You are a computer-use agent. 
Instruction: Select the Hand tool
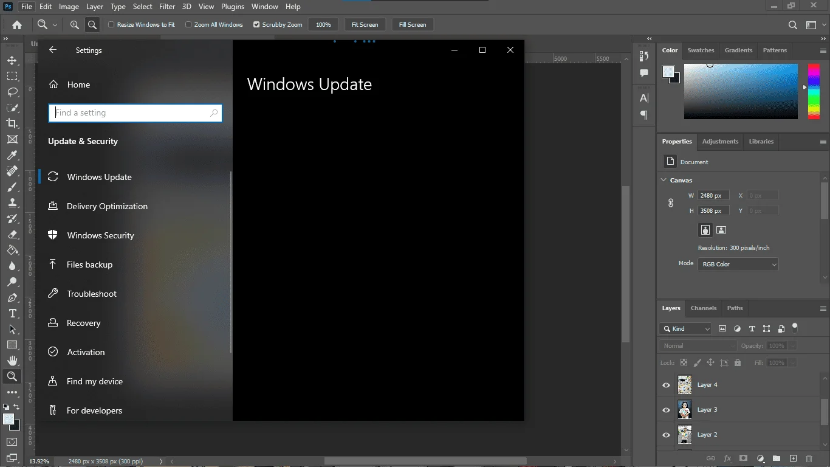coord(12,361)
